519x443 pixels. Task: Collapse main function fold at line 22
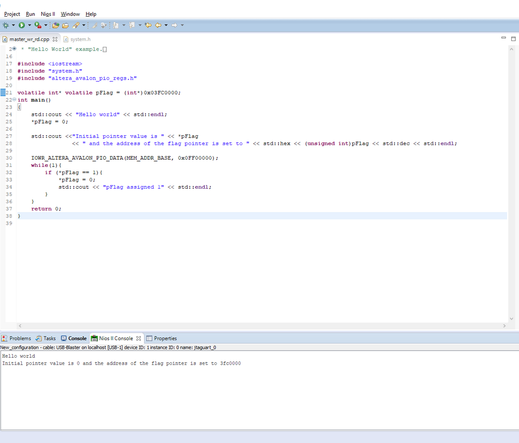pos(14,100)
